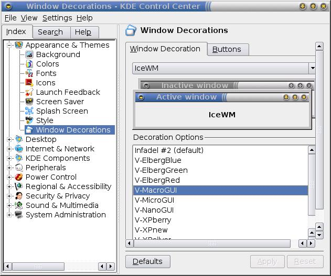
Task: Open Launch Feedback rocket icon
Action: point(29,92)
